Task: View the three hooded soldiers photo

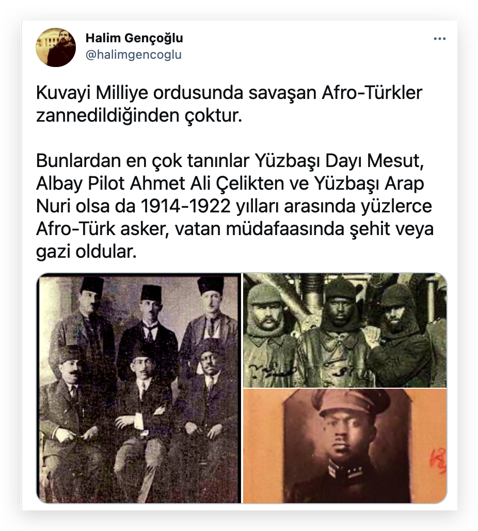Action: (345, 330)
